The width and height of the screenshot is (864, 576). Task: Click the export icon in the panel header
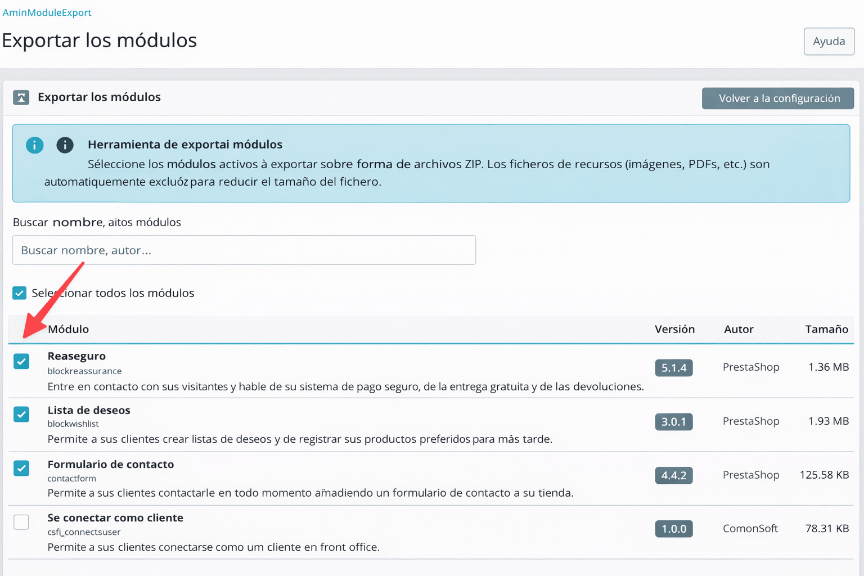pos(21,97)
